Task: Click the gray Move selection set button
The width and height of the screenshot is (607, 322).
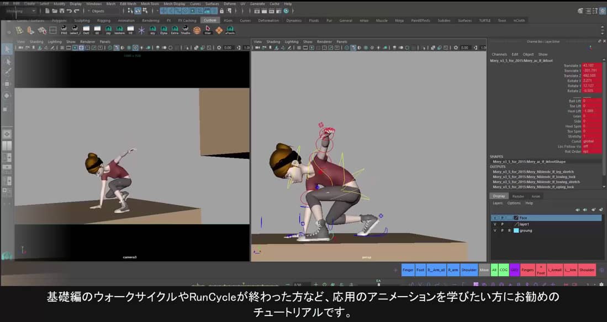Action: 484,270
